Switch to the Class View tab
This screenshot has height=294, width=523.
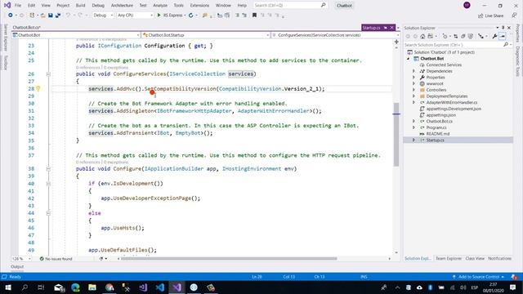tap(475, 258)
